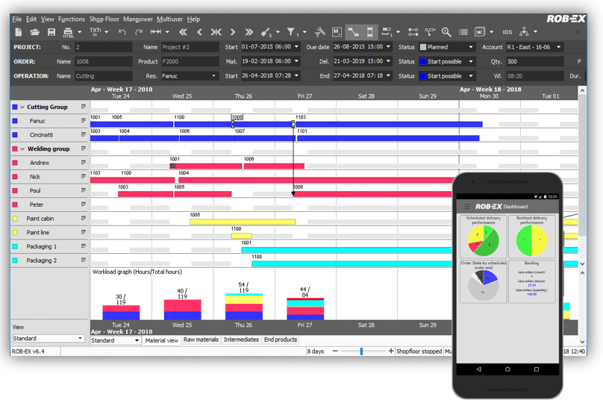This screenshot has width=603, height=403.
Task: Select the End products tab
Action: 280,340
